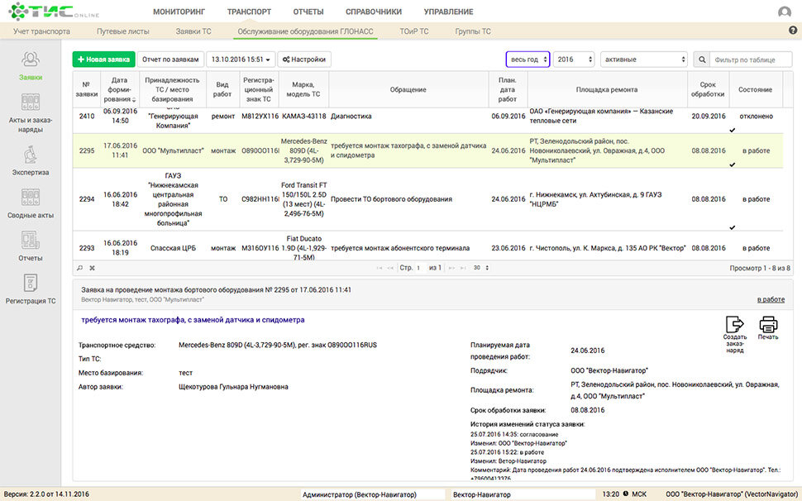
Task: Go to last page of table
Action: pos(463,268)
